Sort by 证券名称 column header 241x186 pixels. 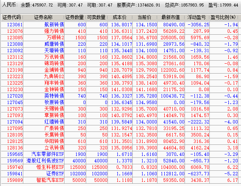coord(43,17)
